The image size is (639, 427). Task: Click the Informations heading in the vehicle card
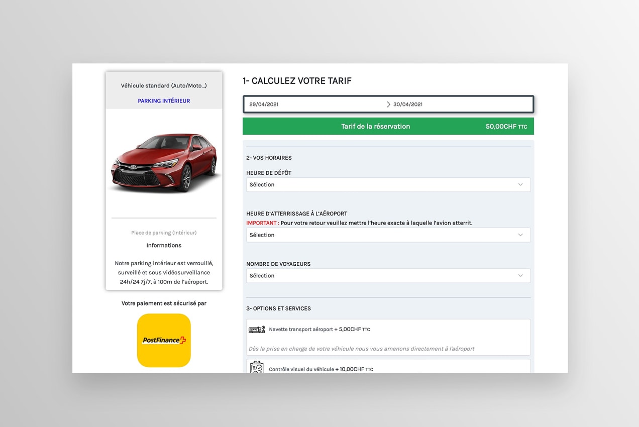tap(164, 245)
